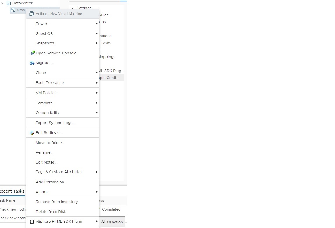
Task: Open the Template menu entry
Action: (63, 103)
